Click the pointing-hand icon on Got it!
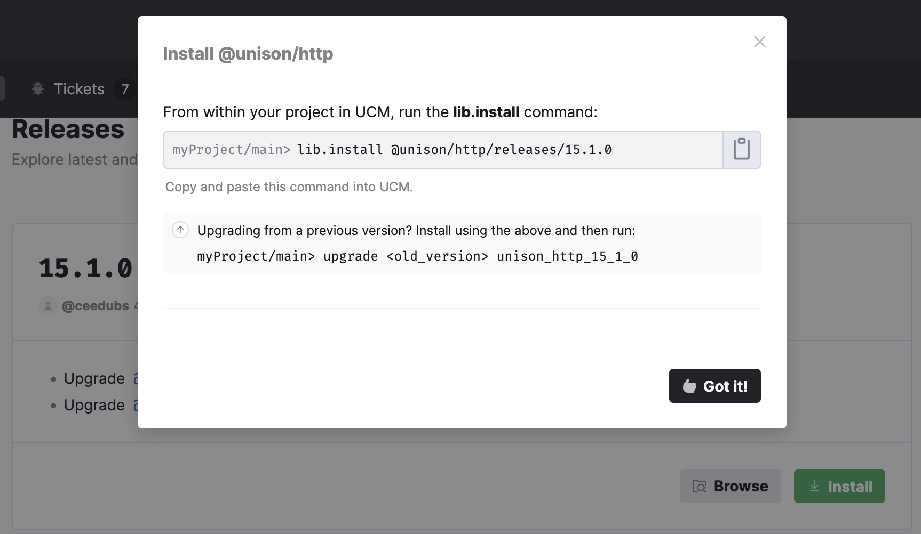Viewport: 921px width, 534px height. tap(689, 386)
